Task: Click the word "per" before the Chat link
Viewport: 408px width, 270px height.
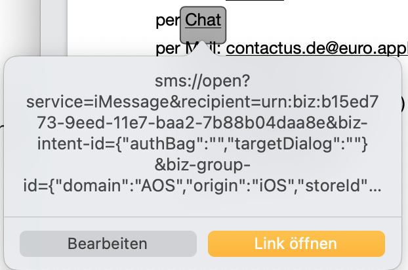Action: [168, 21]
